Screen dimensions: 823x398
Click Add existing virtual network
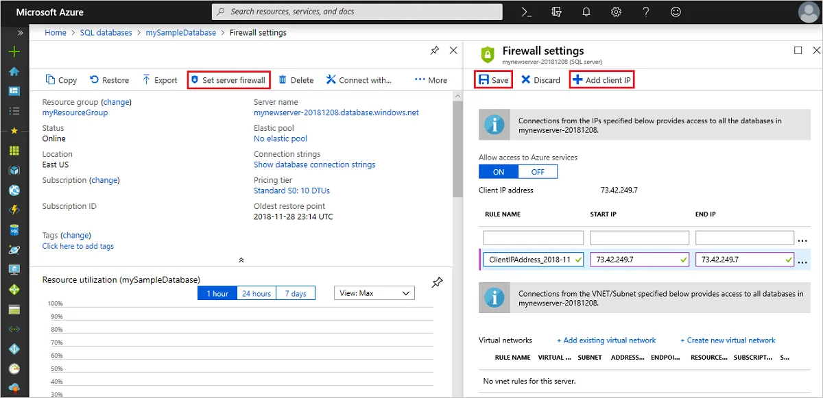click(x=606, y=340)
